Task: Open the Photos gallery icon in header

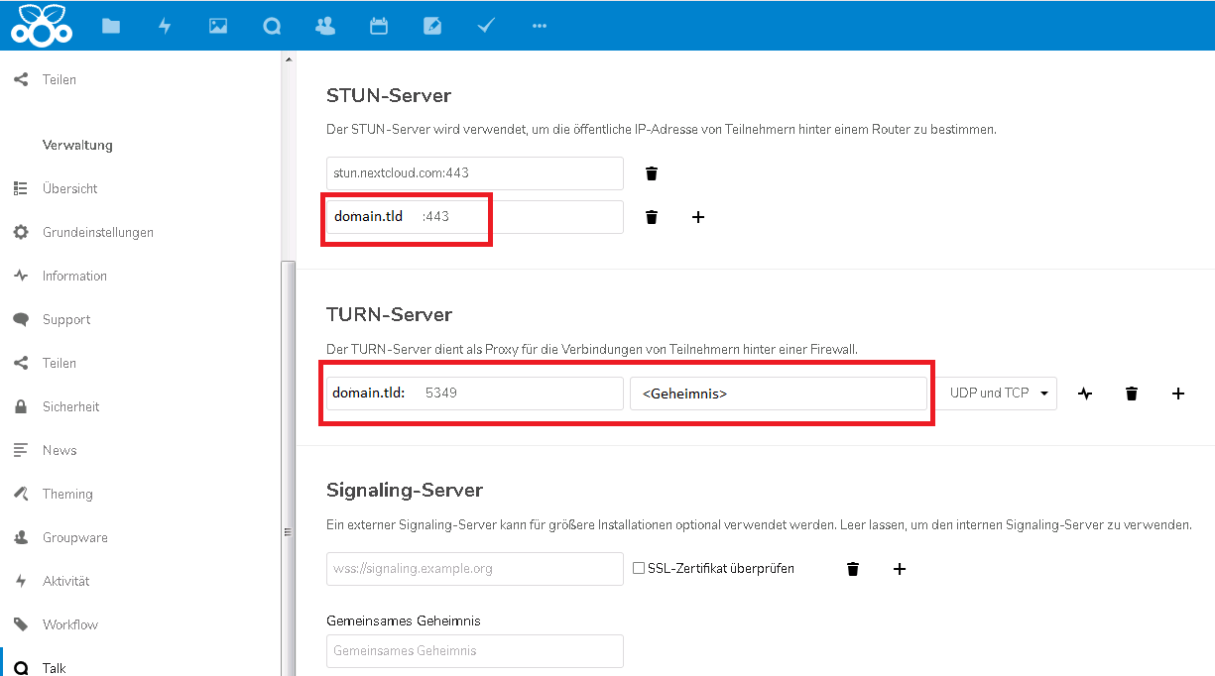Action: 218,26
